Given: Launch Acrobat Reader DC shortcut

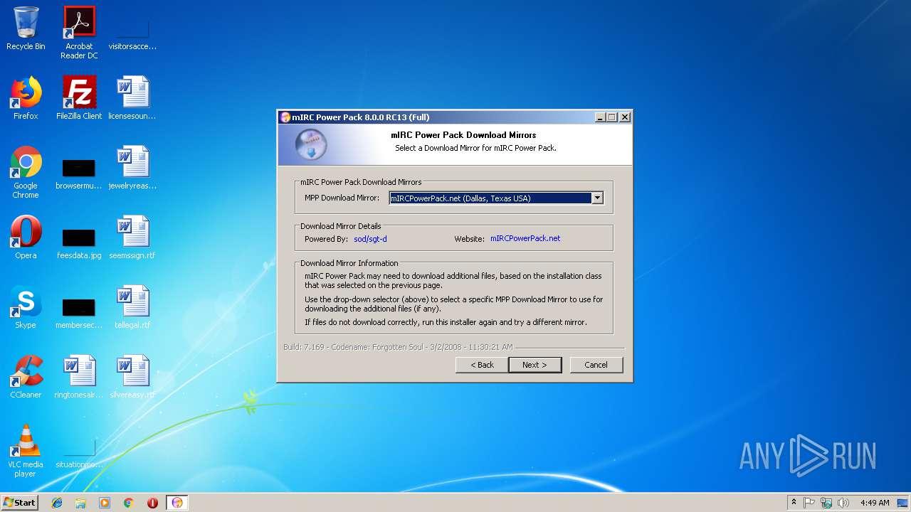Looking at the screenshot, I should coord(79,32).
